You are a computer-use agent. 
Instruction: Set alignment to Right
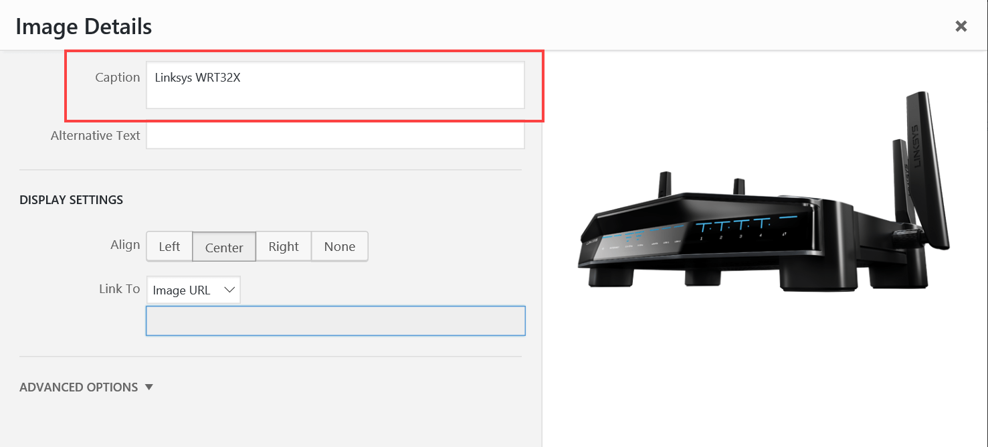coord(284,246)
